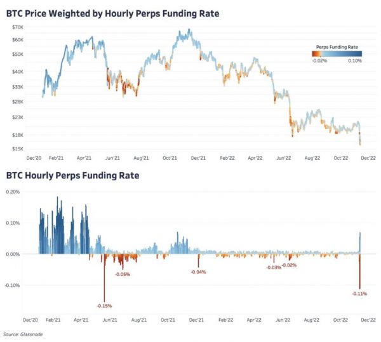Select the $33K price axis label
This screenshot has width=381, height=342.
(x=18, y=86)
